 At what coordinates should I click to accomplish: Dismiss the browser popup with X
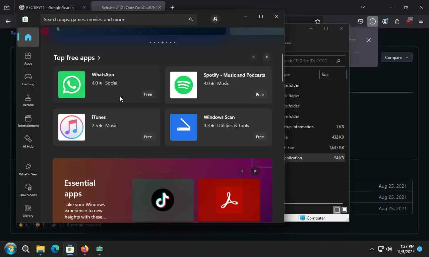pyautogui.click(x=368, y=40)
